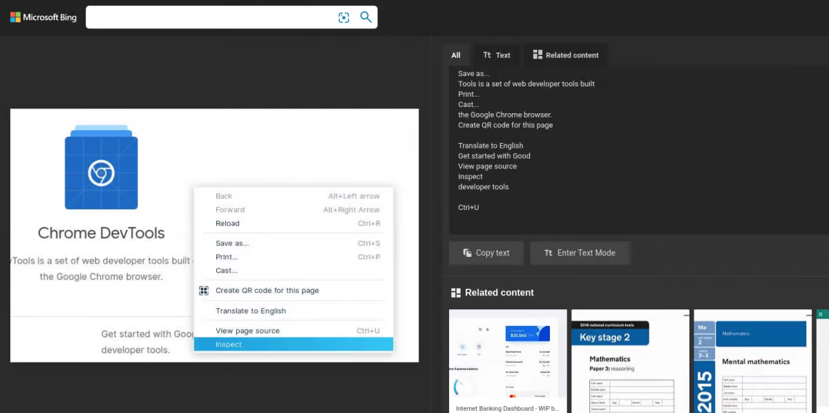Click Reload in the context menu
The height and width of the screenshot is (413, 829).
(227, 224)
